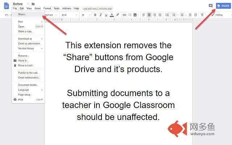The width and height of the screenshot is (232, 145).
Task: Open the font family Arial dropdown
Action: click(x=69, y=15)
